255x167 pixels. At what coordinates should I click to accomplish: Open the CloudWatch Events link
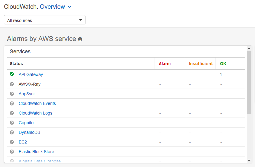pos(37,103)
